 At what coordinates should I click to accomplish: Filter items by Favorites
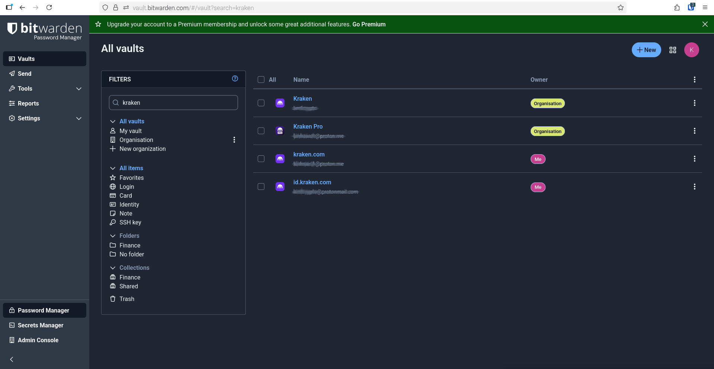tap(132, 178)
